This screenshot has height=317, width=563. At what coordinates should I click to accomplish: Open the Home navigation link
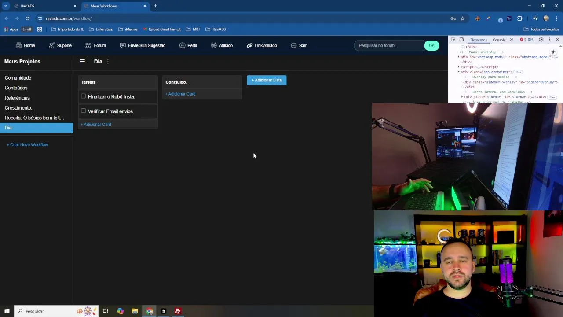(25, 45)
